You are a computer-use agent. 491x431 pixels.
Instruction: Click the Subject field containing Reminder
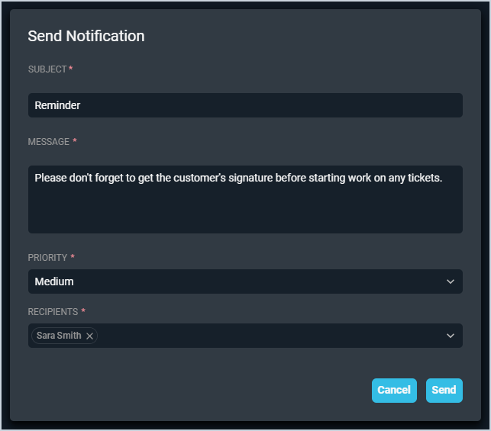tap(244, 105)
